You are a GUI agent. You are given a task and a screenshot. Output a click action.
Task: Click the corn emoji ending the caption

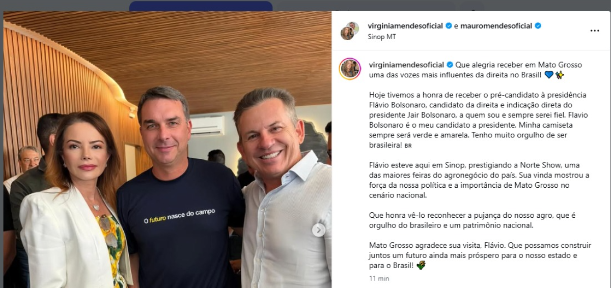tap(421, 265)
